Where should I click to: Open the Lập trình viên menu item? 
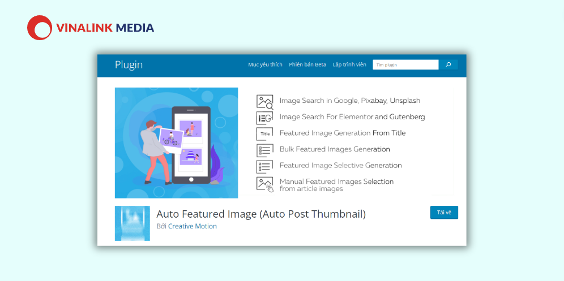(x=349, y=64)
